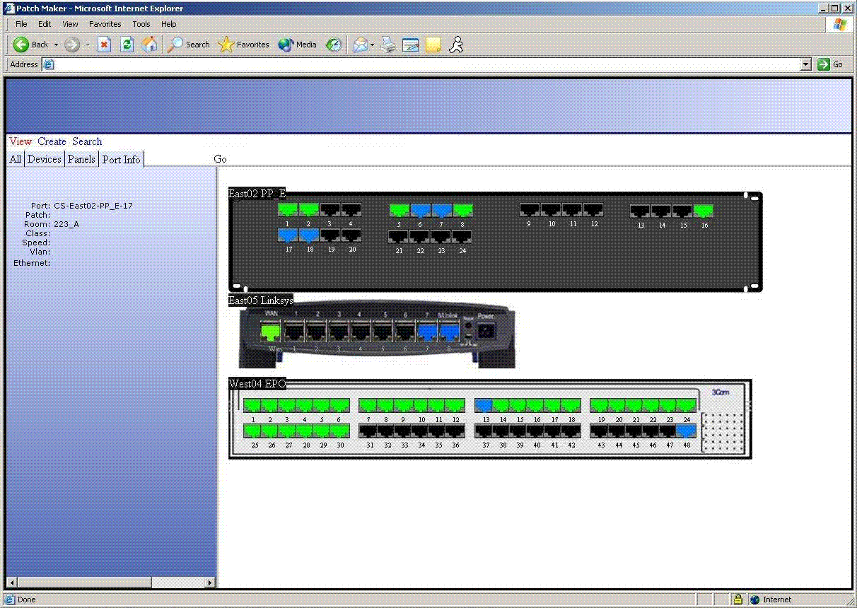
Task: Select green port 16 on East02 PP_E
Action: 704,211
